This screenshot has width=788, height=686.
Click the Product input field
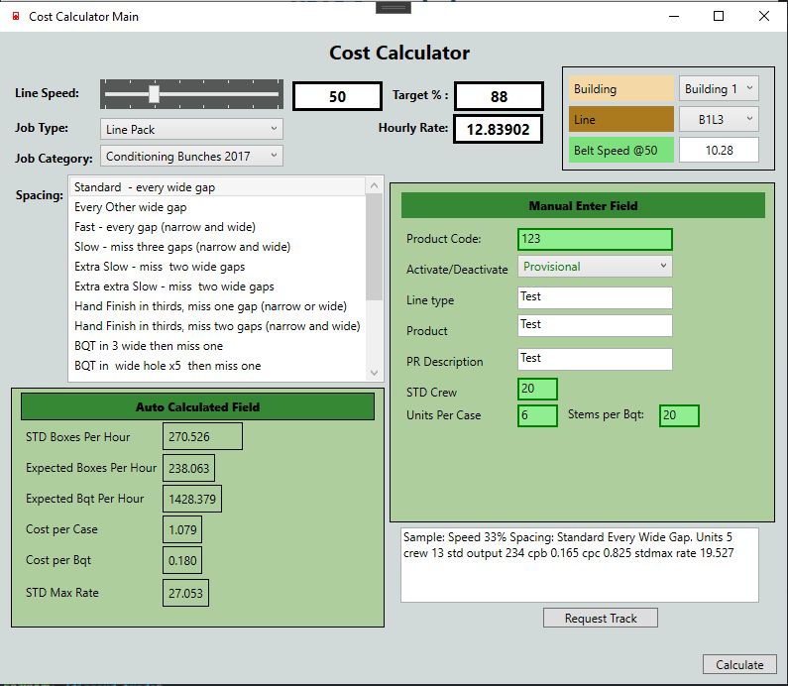point(595,326)
